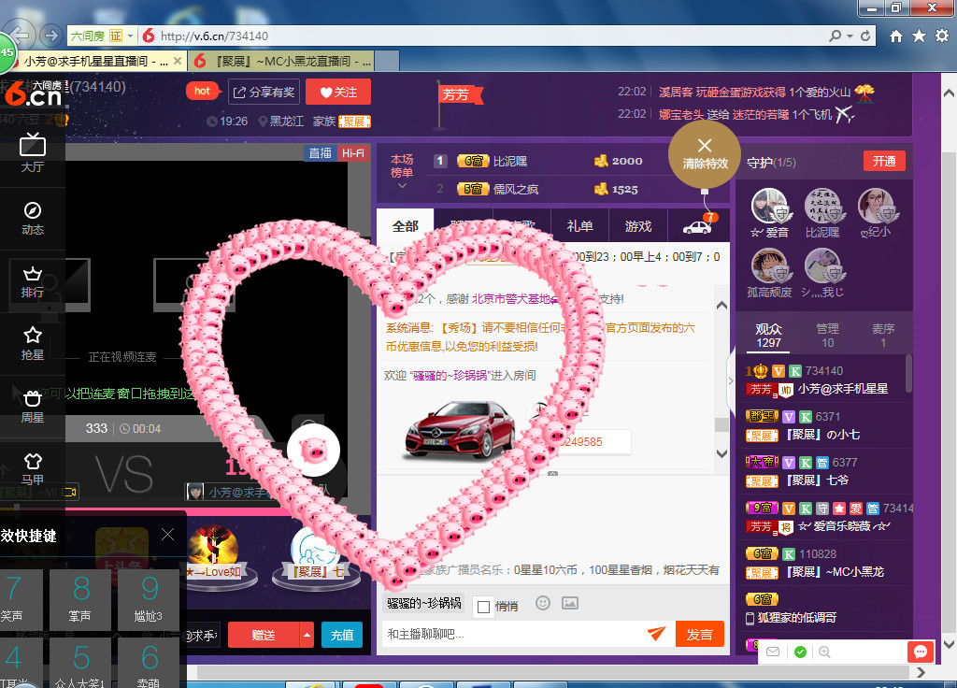Click the zoom magnifier icon at bottom right
Viewport: 957px width, 688px height.
coord(824,652)
